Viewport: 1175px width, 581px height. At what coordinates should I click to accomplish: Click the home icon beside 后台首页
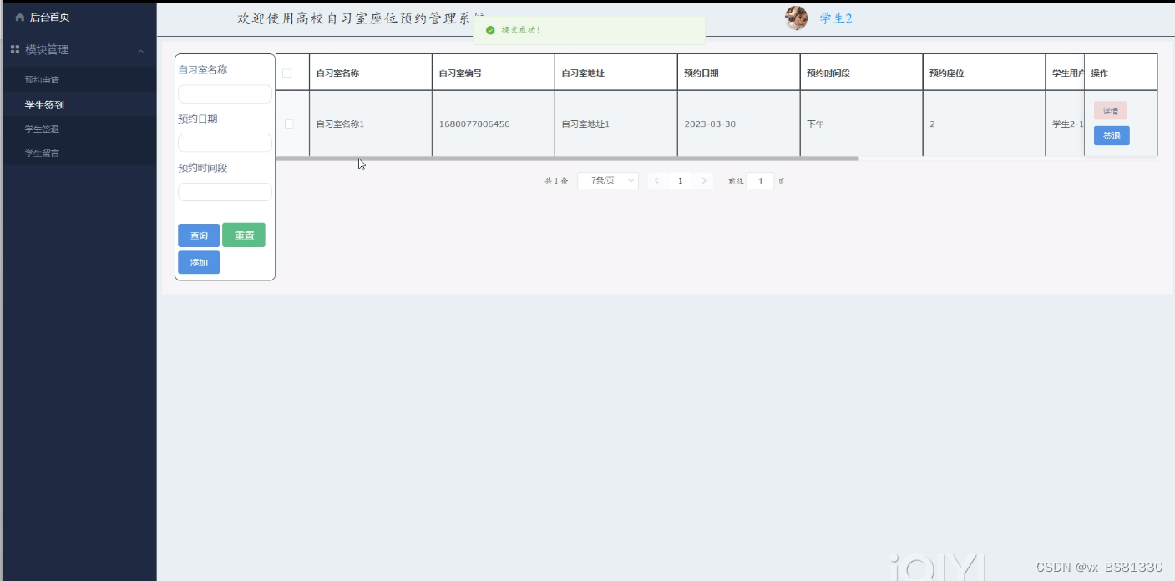pyautogui.click(x=20, y=18)
